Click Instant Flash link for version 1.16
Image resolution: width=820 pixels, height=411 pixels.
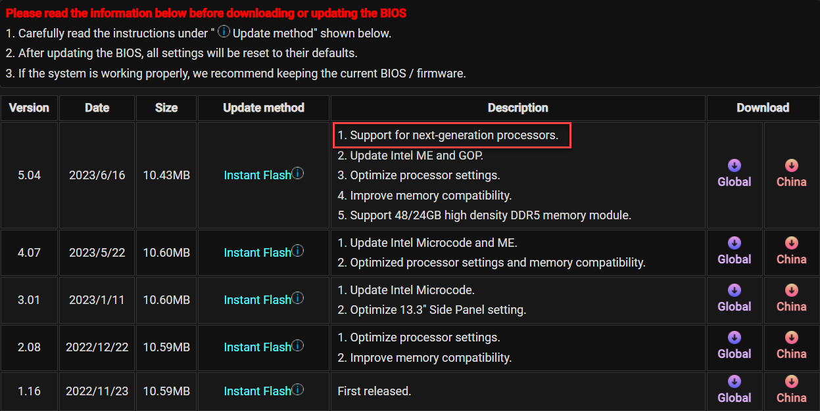click(x=257, y=391)
